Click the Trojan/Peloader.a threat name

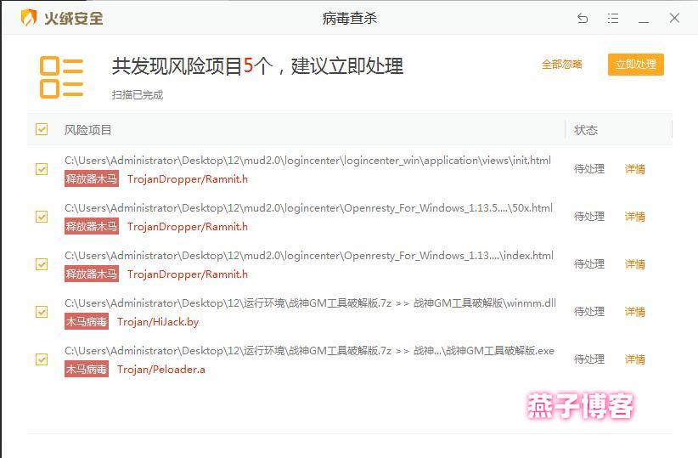click(x=161, y=370)
